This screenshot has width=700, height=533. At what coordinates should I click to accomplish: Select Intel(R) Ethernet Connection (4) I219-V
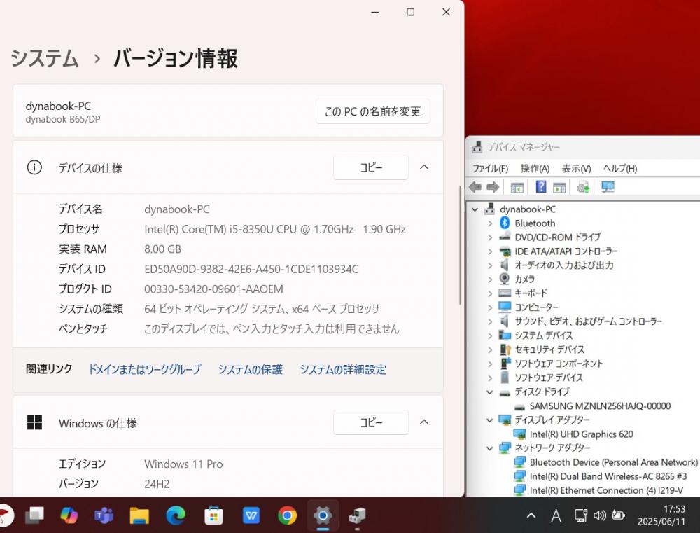(x=606, y=490)
